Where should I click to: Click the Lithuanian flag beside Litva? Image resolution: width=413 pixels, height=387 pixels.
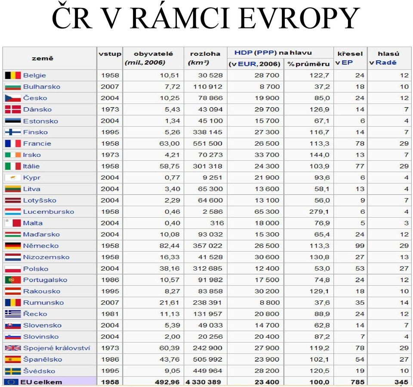pos(12,189)
